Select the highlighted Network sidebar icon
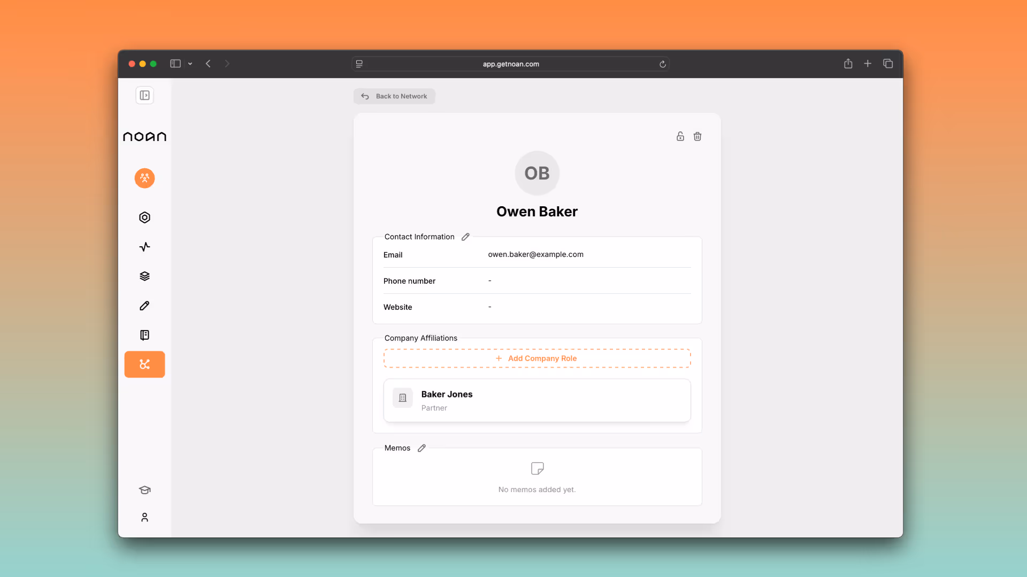Image resolution: width=1027 pixels, height=577 pixels. click(x=144, y=364)
